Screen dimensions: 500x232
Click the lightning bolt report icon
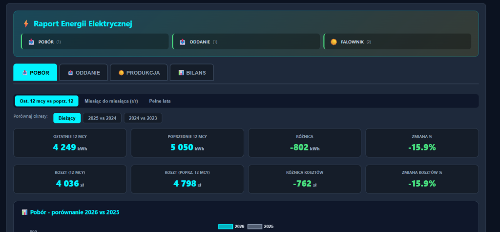coord(26,23)
